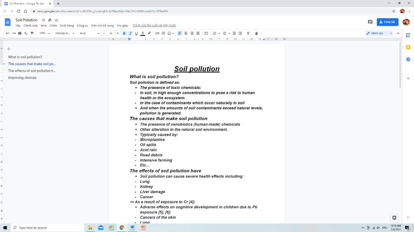The image size is (414, 232).
Task: Increase font size
Action: pyautogui.click(x=118, y=33)
